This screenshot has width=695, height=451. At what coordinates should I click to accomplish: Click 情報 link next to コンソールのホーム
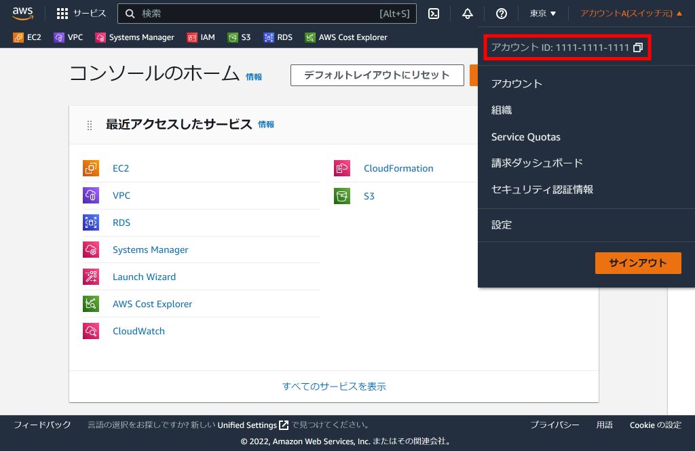click(x=254, y=77)
